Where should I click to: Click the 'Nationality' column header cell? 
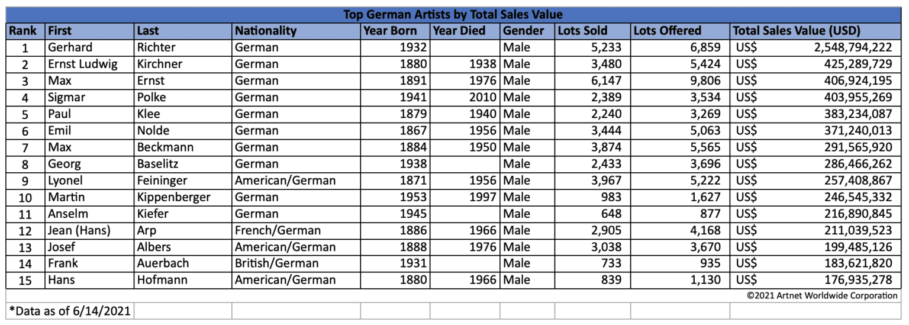(266, 31)
